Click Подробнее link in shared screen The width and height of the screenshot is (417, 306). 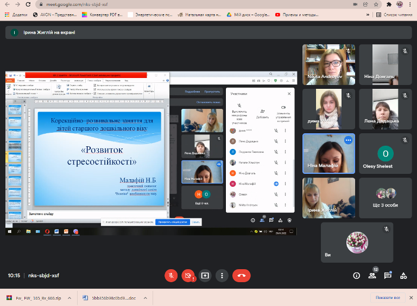pos(192,92)
